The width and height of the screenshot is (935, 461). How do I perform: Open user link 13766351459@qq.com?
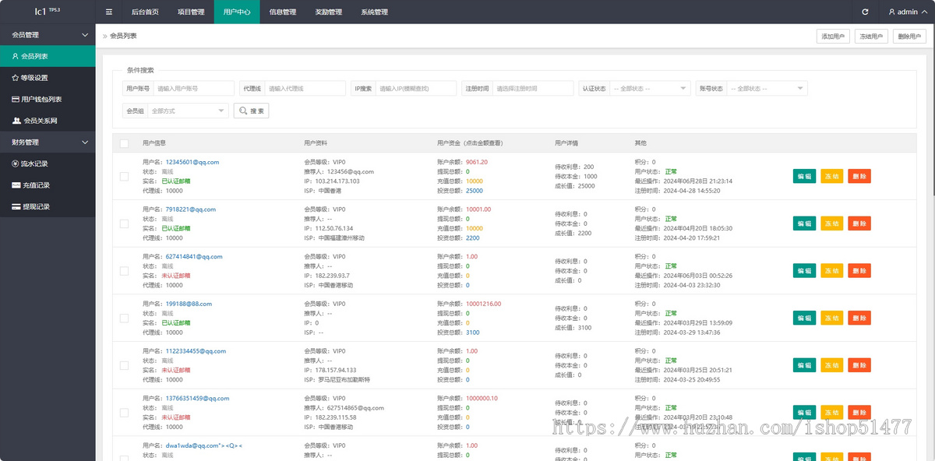click(197, 398)
